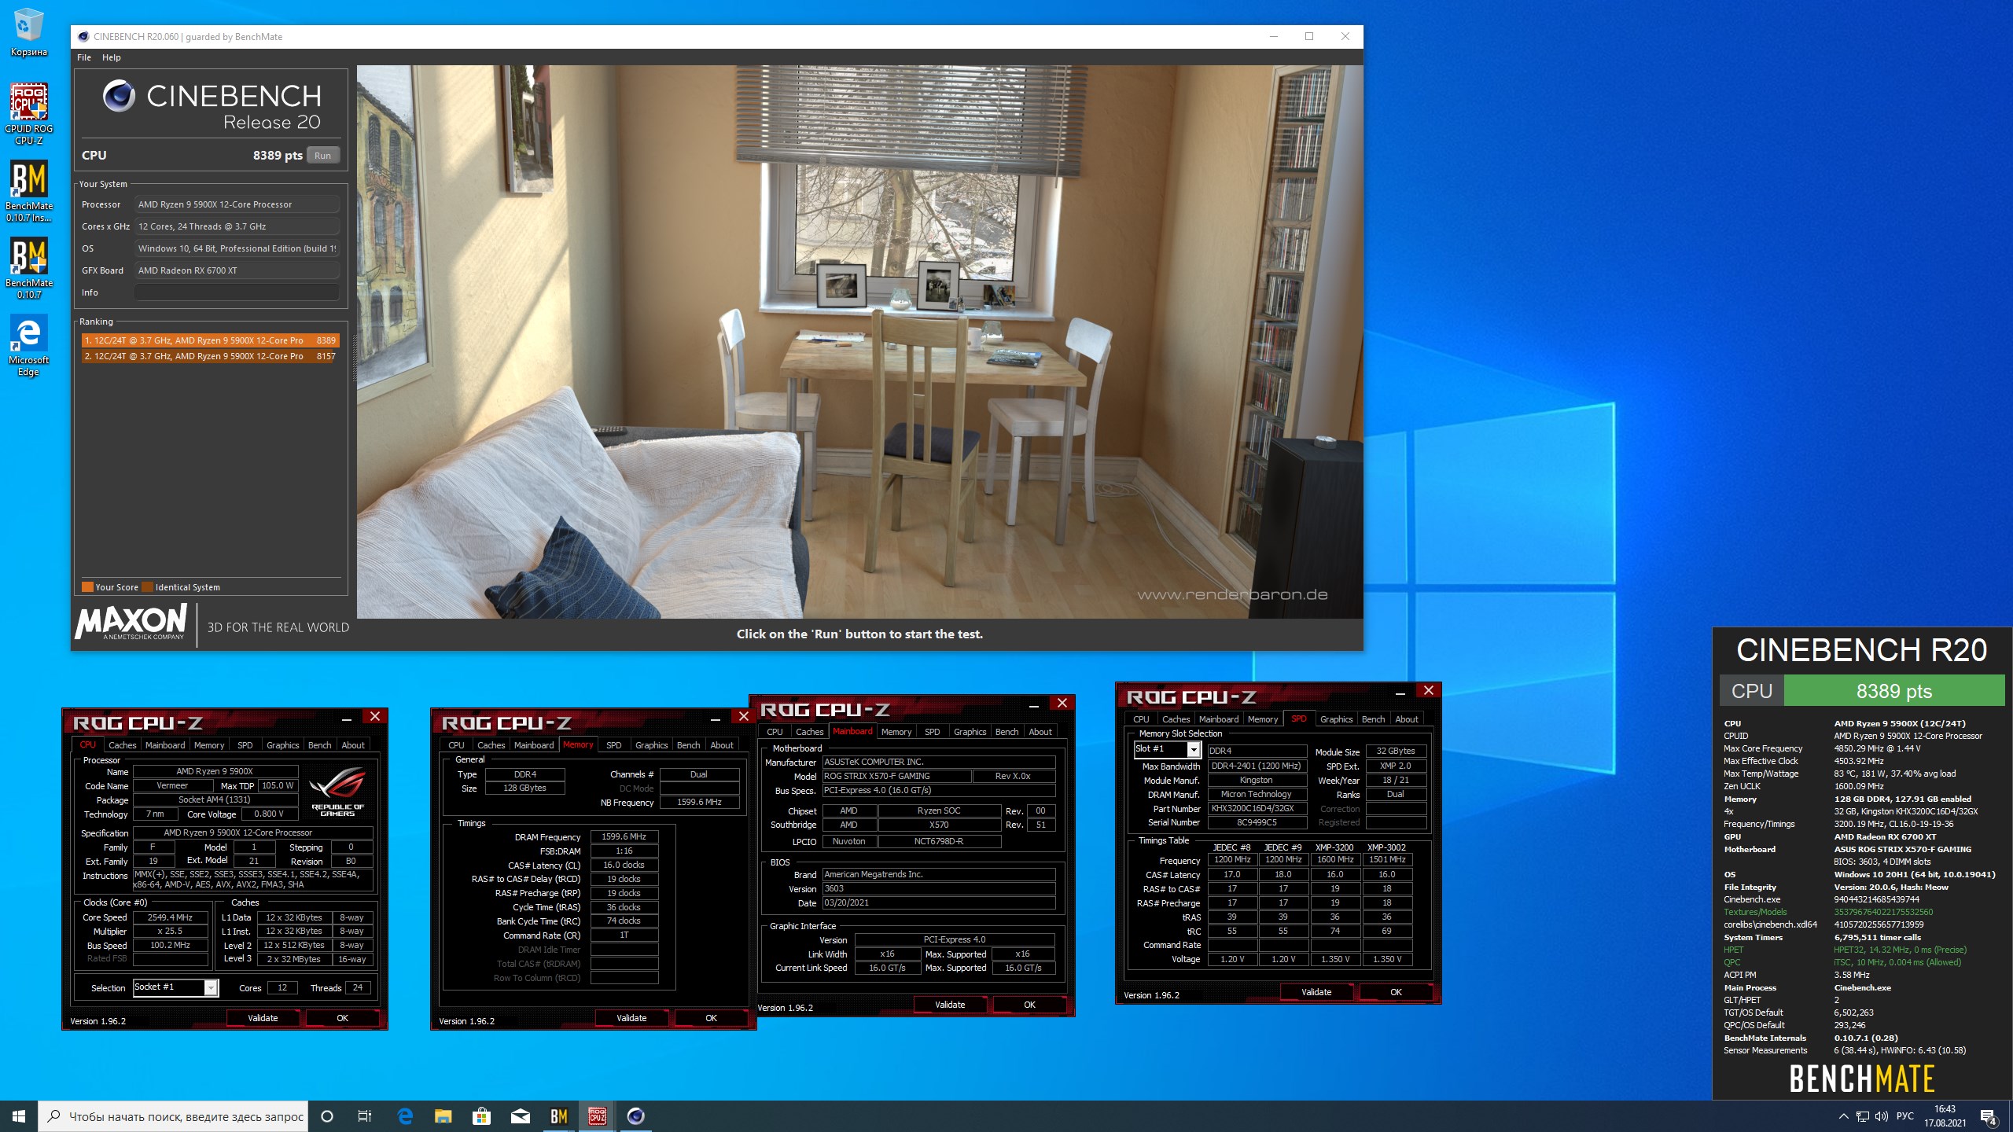Click Validate in the SPD window
The height and width of the screenshot is (1132, 2013).
pyautogui.click(x=1316, y=992)
